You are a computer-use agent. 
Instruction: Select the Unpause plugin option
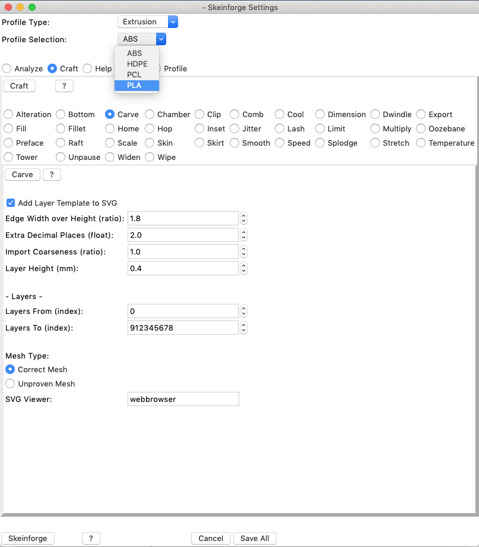point(61,158)
